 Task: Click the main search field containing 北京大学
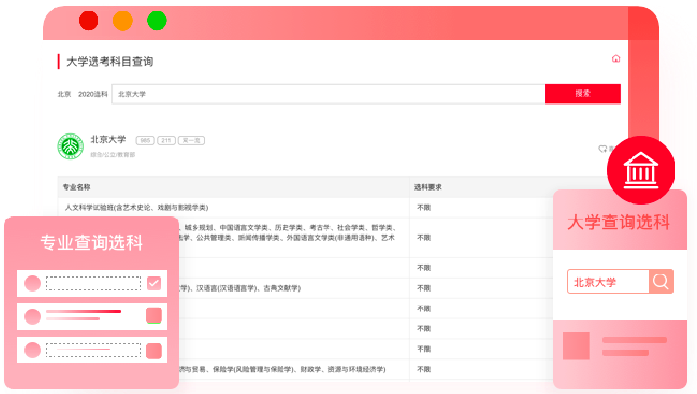(328, 94)
